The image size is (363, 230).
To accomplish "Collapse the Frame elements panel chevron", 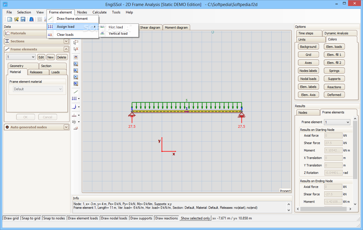I will coord(66,49).
